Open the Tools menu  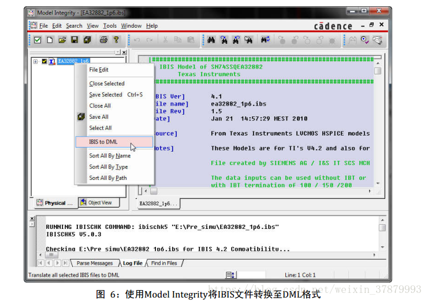tap(110, 26)
